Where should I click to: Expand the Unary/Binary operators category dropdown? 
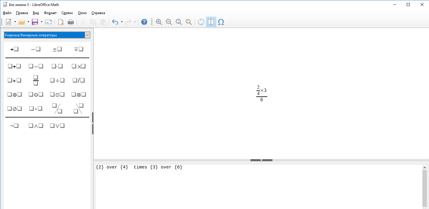coord(87,35)
